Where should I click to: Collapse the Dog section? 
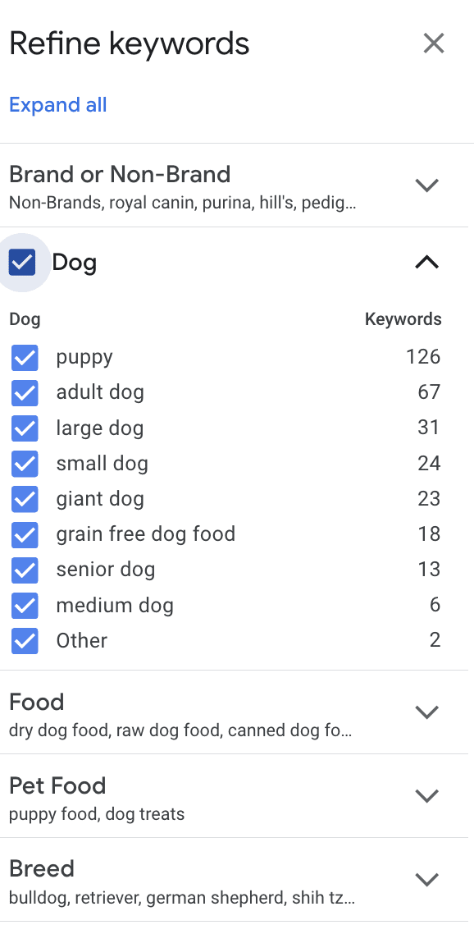(426, 262)
